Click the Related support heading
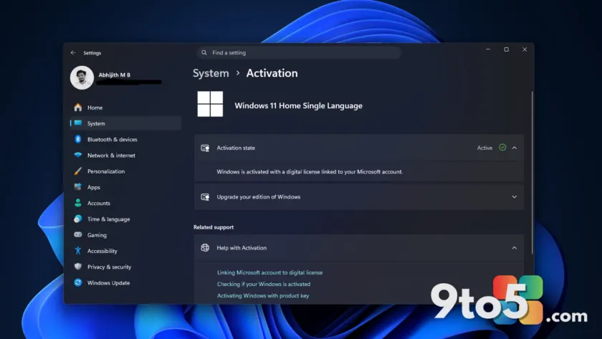This screenshot has width=602, height=339. (x=214, y=227)
